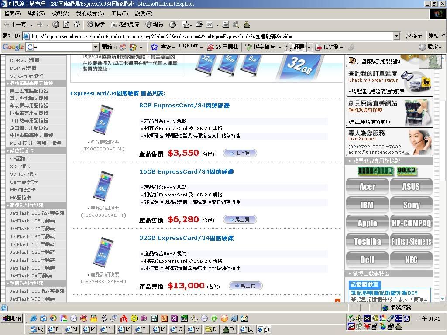The image size is (447, 335).
Task: Click the 25 已攔截 popup blocker button
Action: click(x=223, y=47)
